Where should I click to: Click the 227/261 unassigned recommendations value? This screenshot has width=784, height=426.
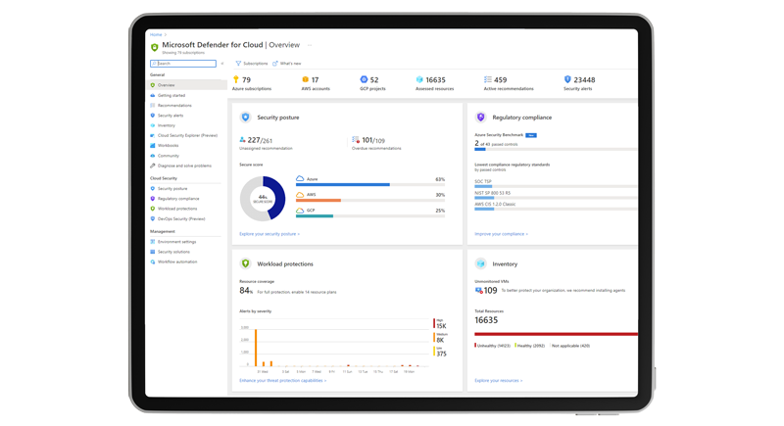point(260,140)
